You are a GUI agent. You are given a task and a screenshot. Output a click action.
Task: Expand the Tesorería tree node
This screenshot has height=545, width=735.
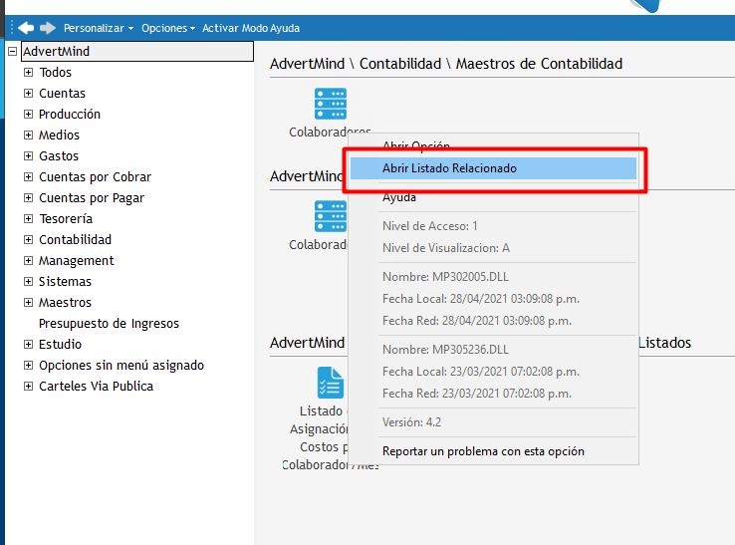coord(29,218)
